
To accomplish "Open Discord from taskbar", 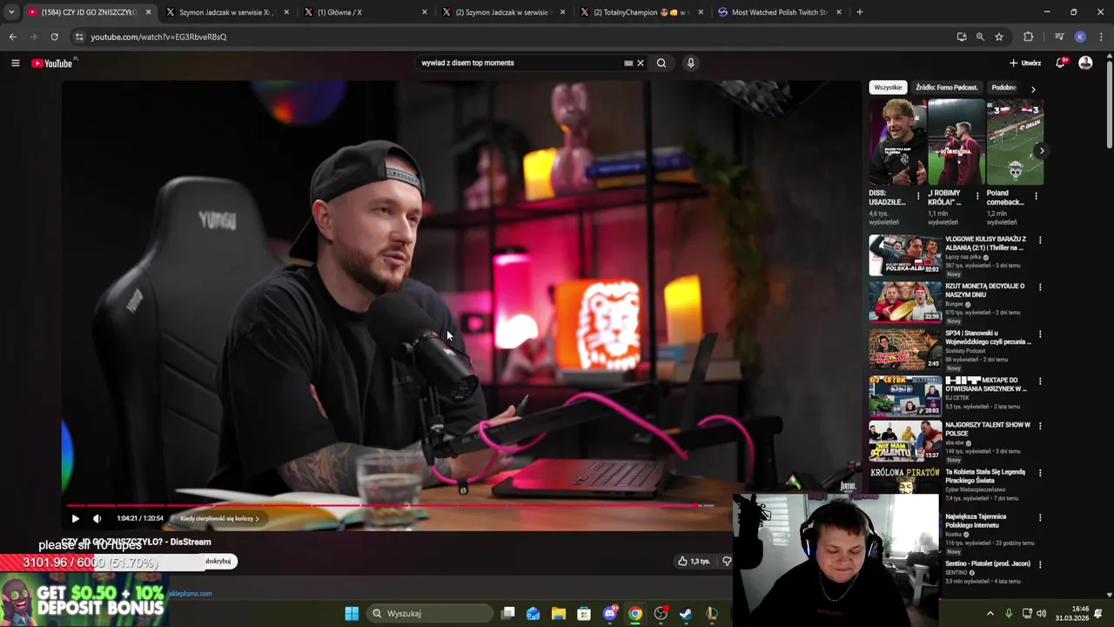I will (610, 613).
